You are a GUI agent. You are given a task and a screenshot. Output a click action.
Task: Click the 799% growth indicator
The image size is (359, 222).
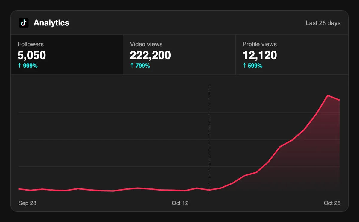pyautogui.click(x=140, y=66)
